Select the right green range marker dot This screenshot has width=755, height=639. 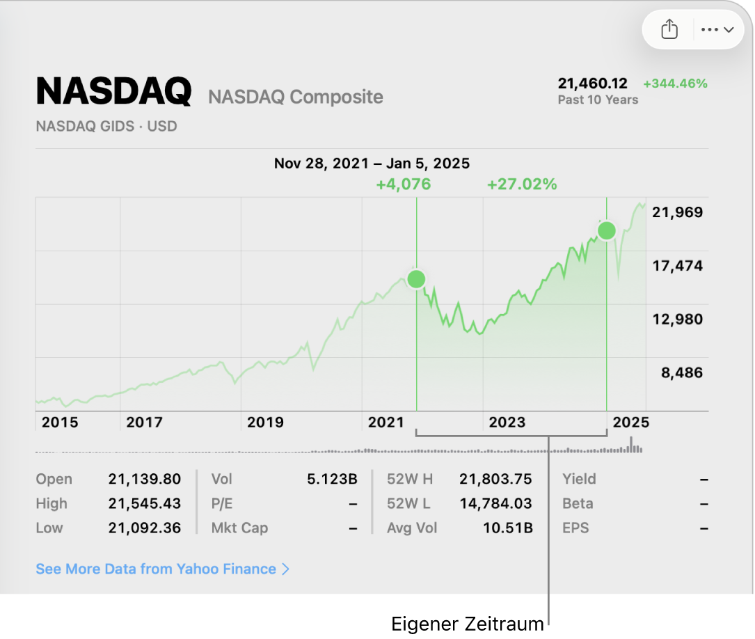pyautogui.click(x=607, y=230)
